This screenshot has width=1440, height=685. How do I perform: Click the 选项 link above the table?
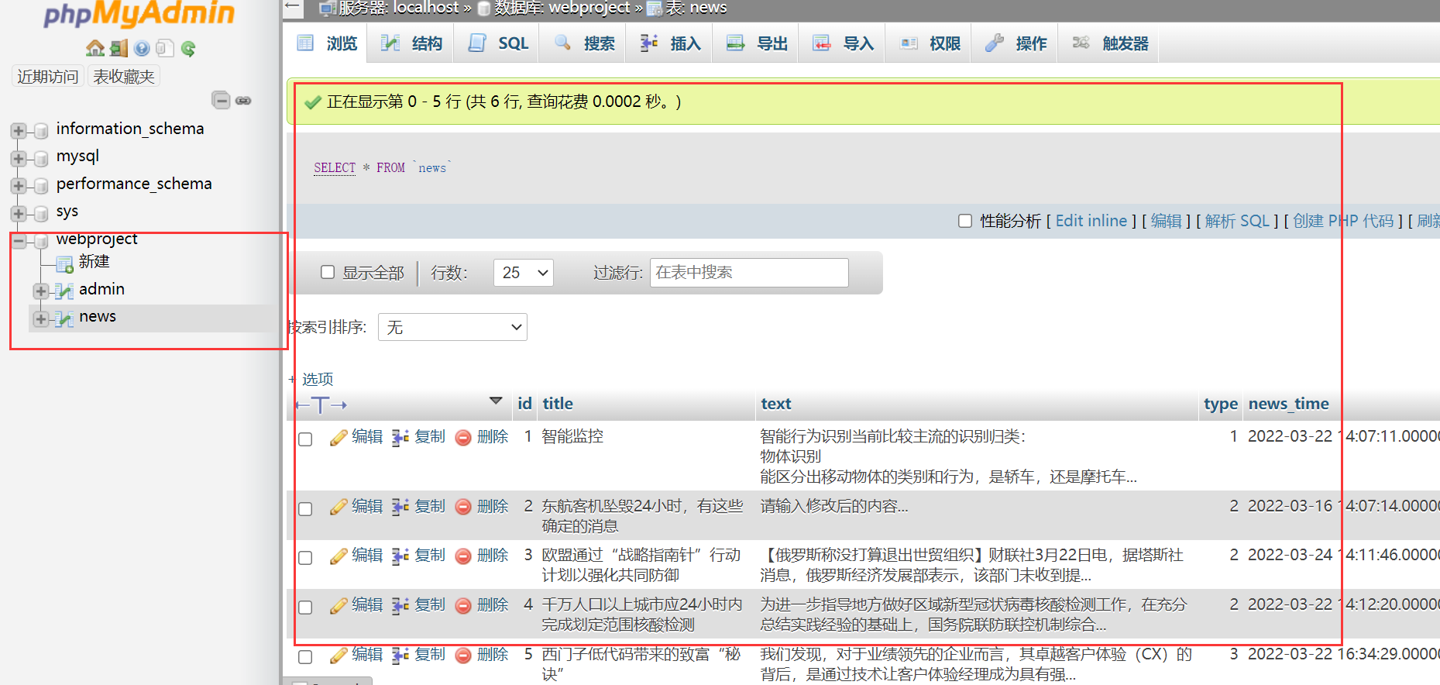coord(318,379)
